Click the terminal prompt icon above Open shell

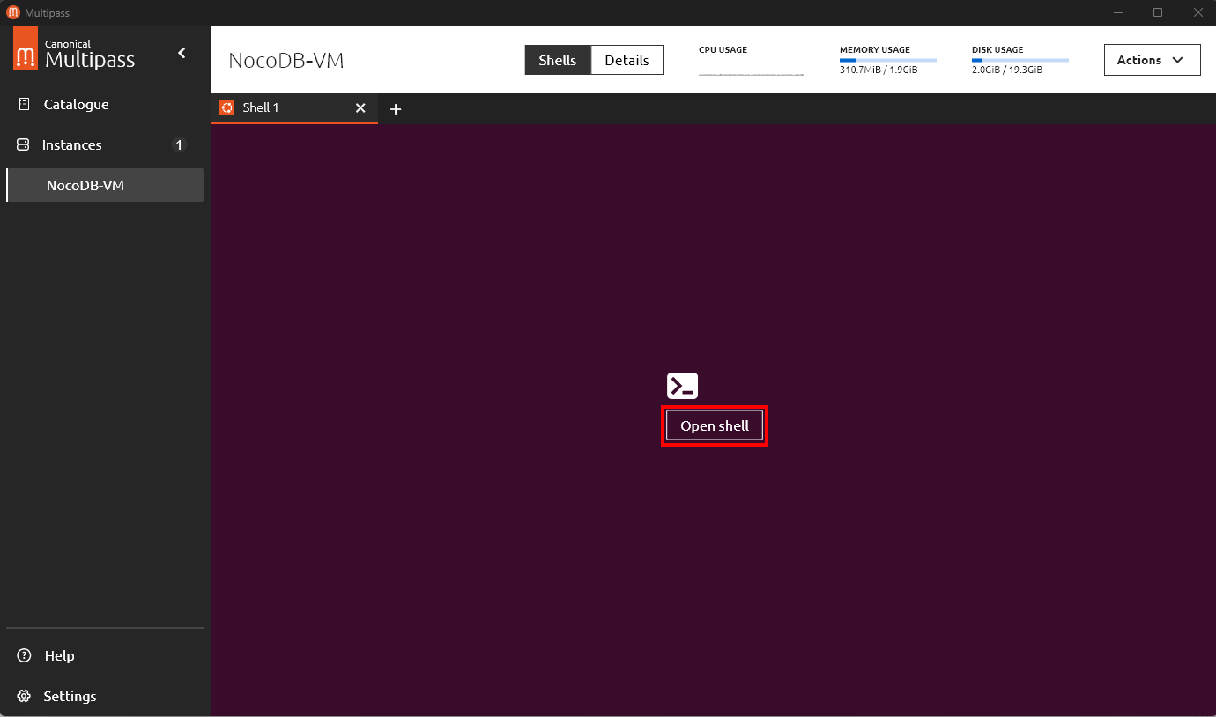[682, 386]
